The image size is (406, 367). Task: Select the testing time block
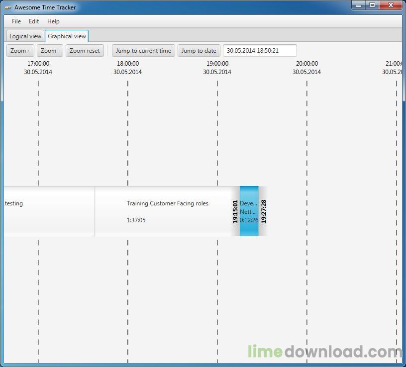pos(49,211)
